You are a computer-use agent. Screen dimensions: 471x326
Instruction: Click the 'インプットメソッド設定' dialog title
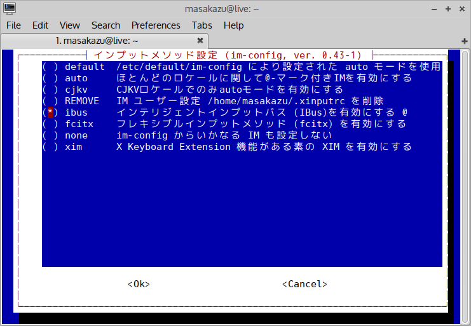(156, 55)
